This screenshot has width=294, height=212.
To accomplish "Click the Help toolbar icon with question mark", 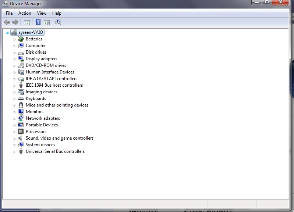I will 38,22.
